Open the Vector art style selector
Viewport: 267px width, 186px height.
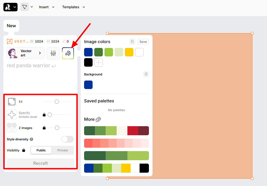25,53
